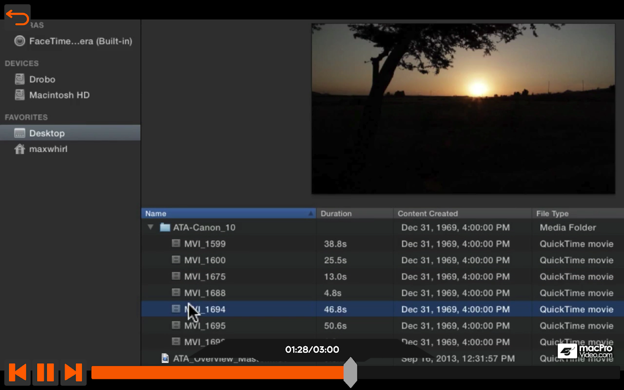Select the MVI_1600 clip
Viewport: 624px width, 390px height.
pos(205,260)
